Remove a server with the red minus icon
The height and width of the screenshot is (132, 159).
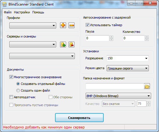coord(71,44)
